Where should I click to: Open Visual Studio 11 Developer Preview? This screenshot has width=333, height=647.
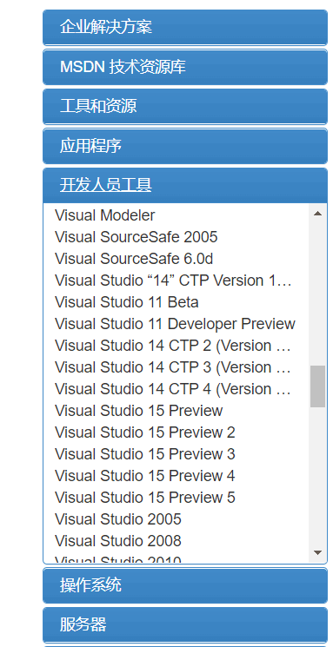point(175,324)
